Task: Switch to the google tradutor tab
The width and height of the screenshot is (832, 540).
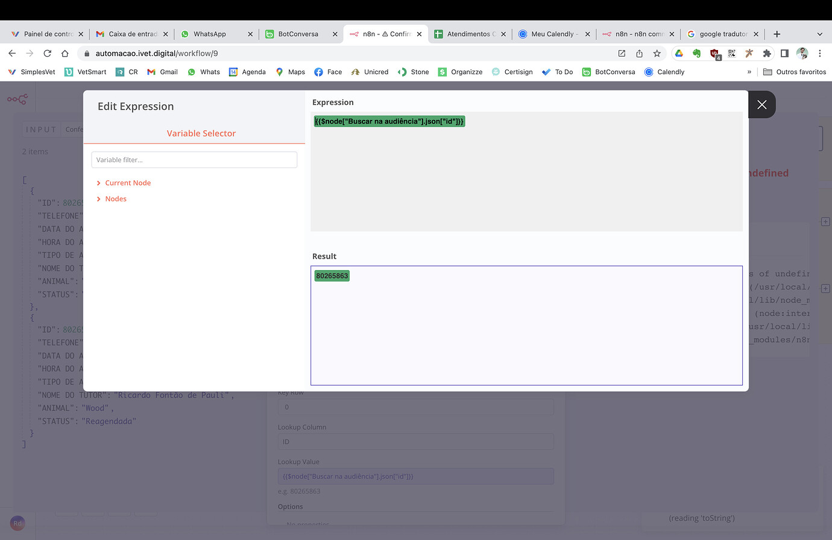Action: tap(720, 34)
